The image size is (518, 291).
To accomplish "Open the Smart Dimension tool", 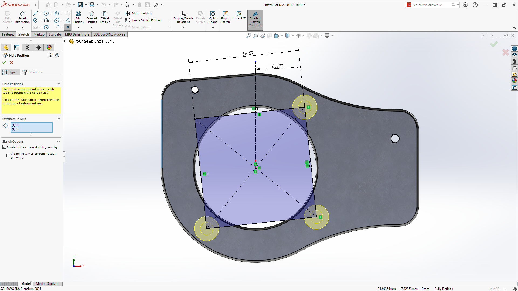I will pos(22,17).
